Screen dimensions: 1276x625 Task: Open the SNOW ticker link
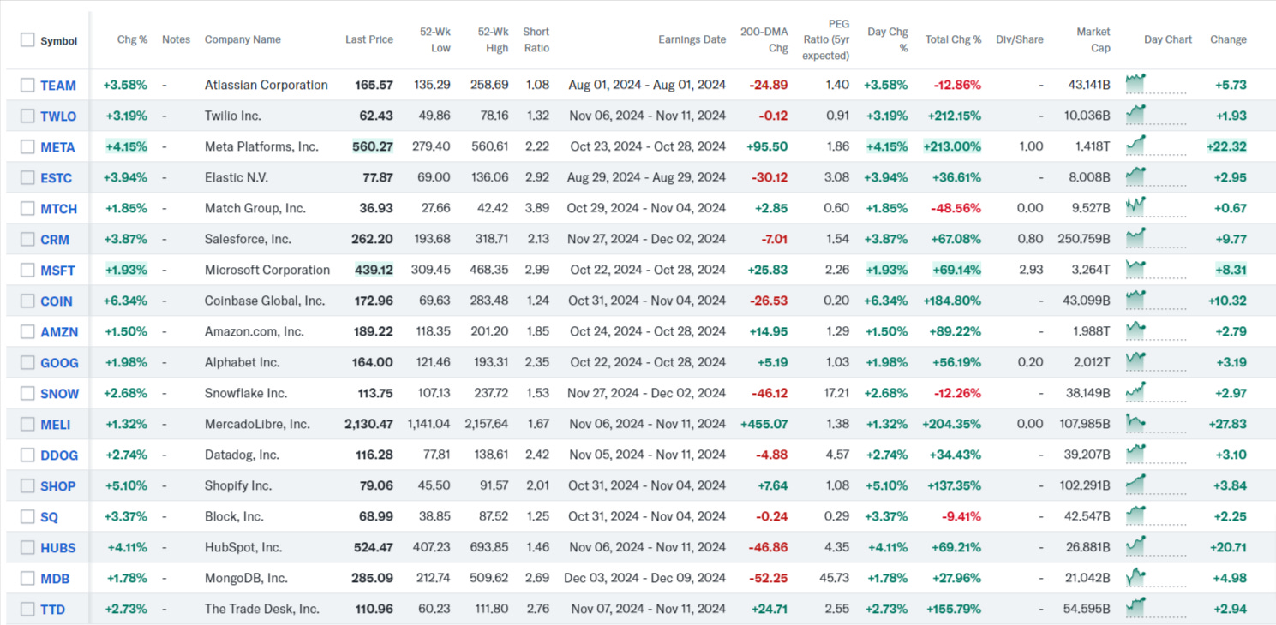point(59,393)
